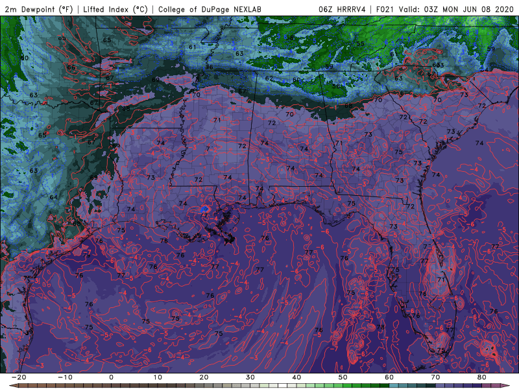Click the "0" colorbar scale label

coord(111,377)
